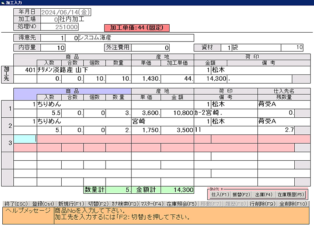Open マスター(F4) master list
Image resolution: width=314 pixels, height=229 pixels.
tap(152, 204)
